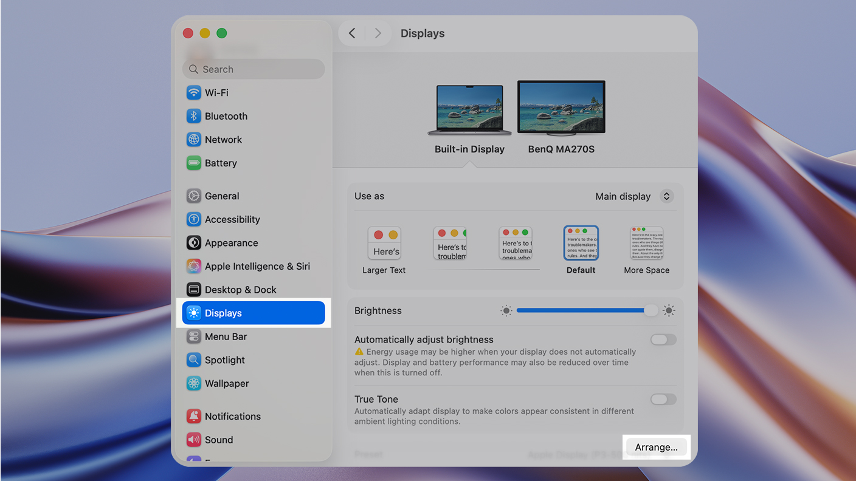Turn on the True Tone switch
Viewport: 856px width, 481px height.
663,400
